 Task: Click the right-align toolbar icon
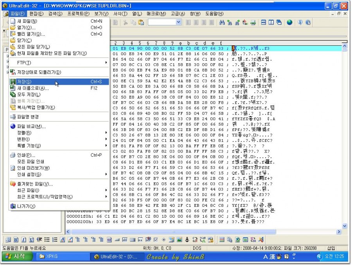[204, 22]
